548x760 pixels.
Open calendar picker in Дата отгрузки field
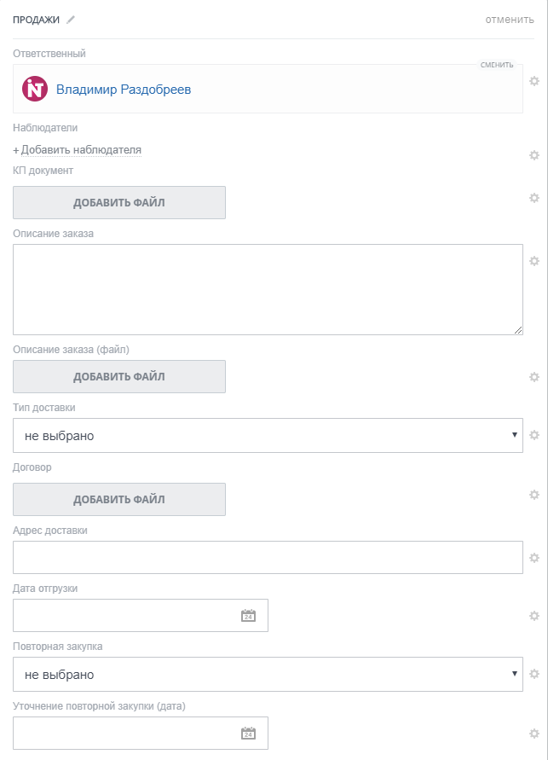[249, 616]
